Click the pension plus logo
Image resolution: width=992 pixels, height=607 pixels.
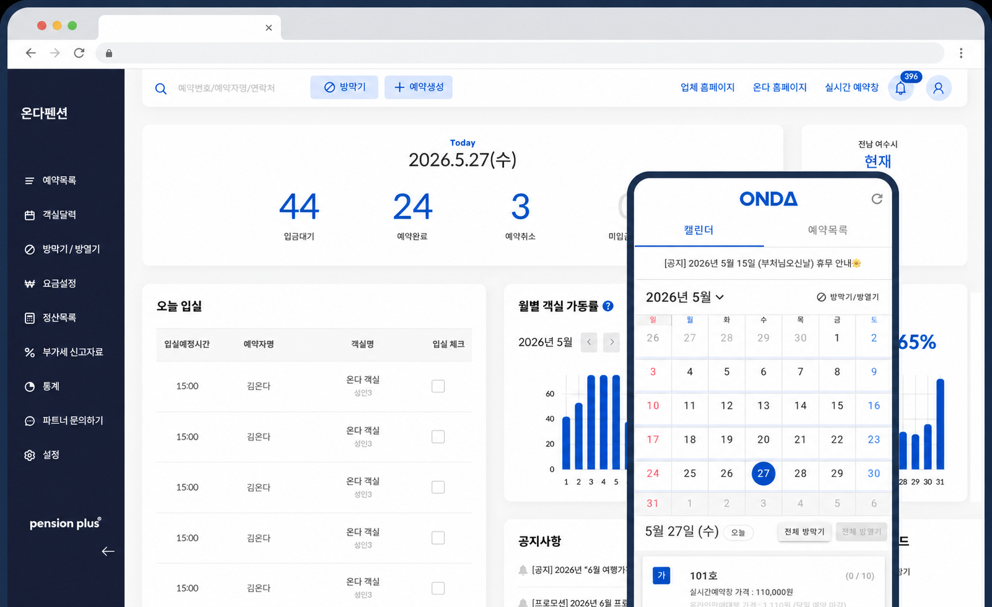(x=66, y=523)
